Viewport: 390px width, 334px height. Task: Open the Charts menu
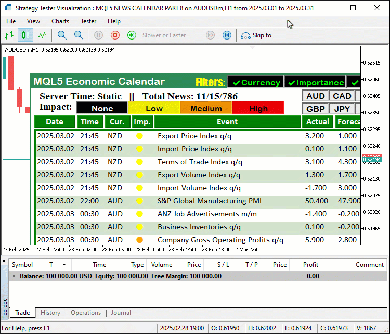60,21
